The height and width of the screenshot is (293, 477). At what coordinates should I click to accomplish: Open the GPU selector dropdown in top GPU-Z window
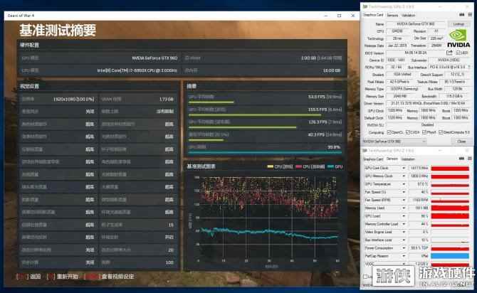pos(394,142)
